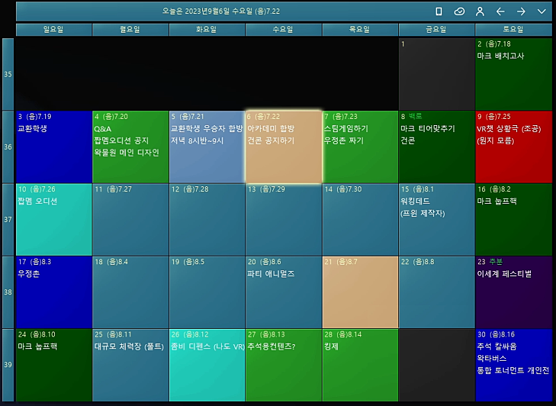Open the user account icon
The height and width of the screenshot is (406, 556).
[480, 11]
